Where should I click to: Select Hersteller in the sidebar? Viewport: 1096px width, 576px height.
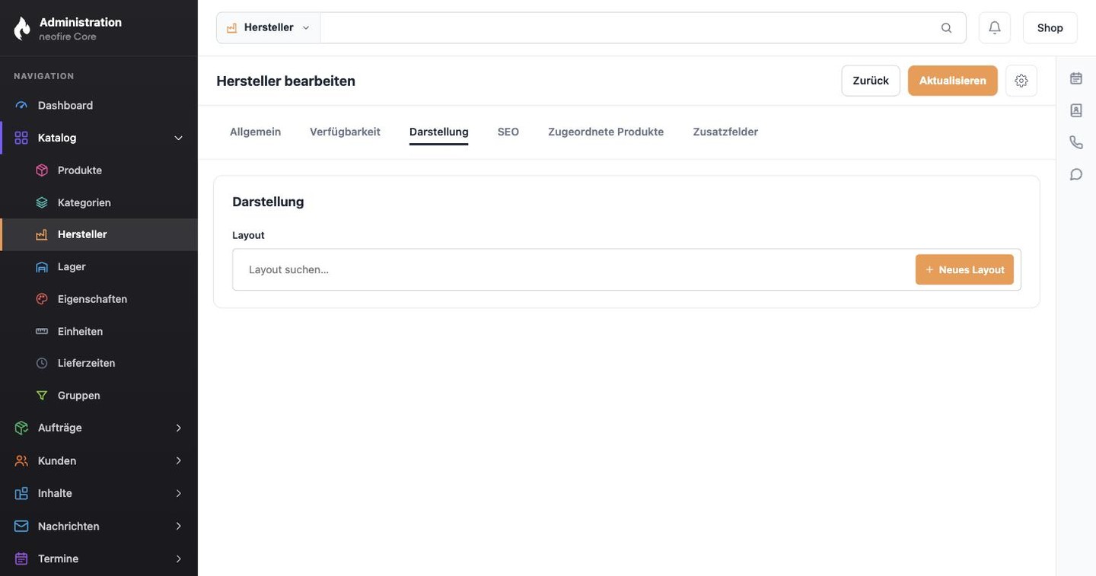point(99,234)
